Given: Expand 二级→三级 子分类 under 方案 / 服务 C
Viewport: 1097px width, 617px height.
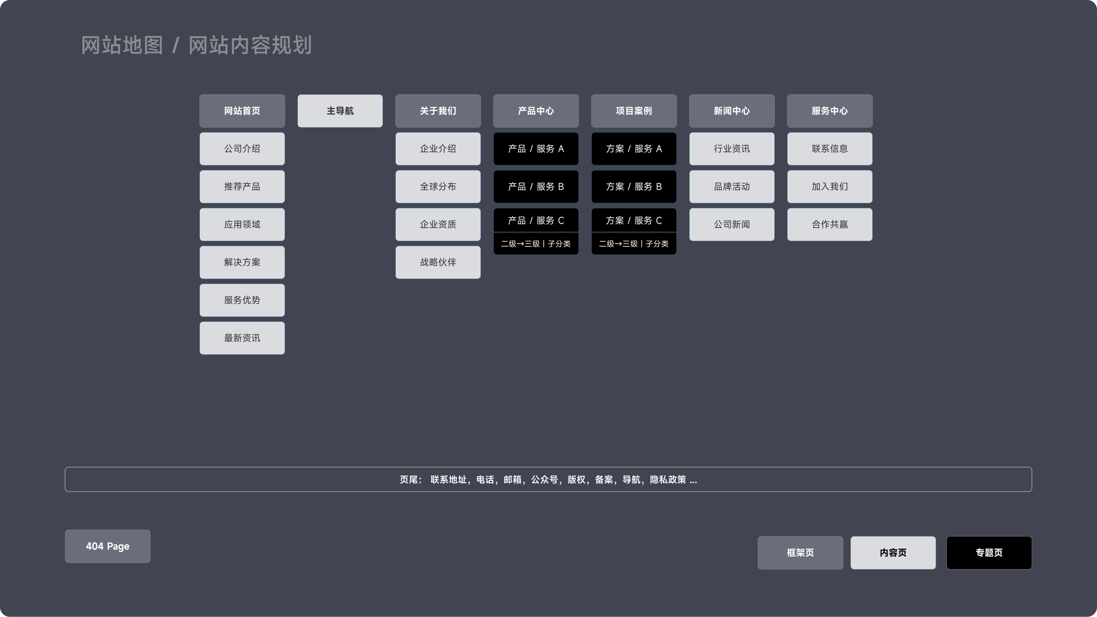Looking at the screenshot, I should (x=634, y=244).
